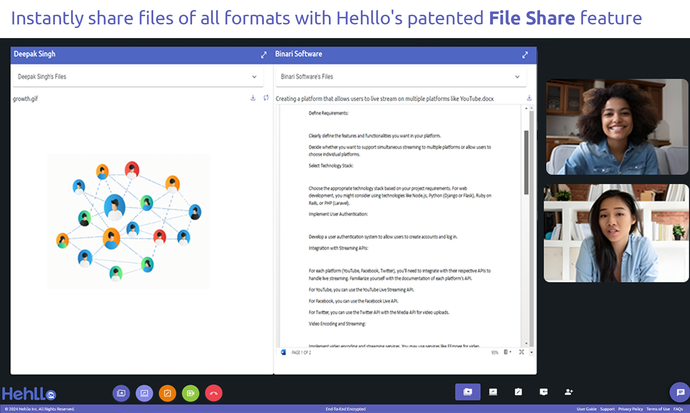The height and width of the screenshot is (413, 690).
Task: Download the YouTube.docx document
Action: coord(529,98)
